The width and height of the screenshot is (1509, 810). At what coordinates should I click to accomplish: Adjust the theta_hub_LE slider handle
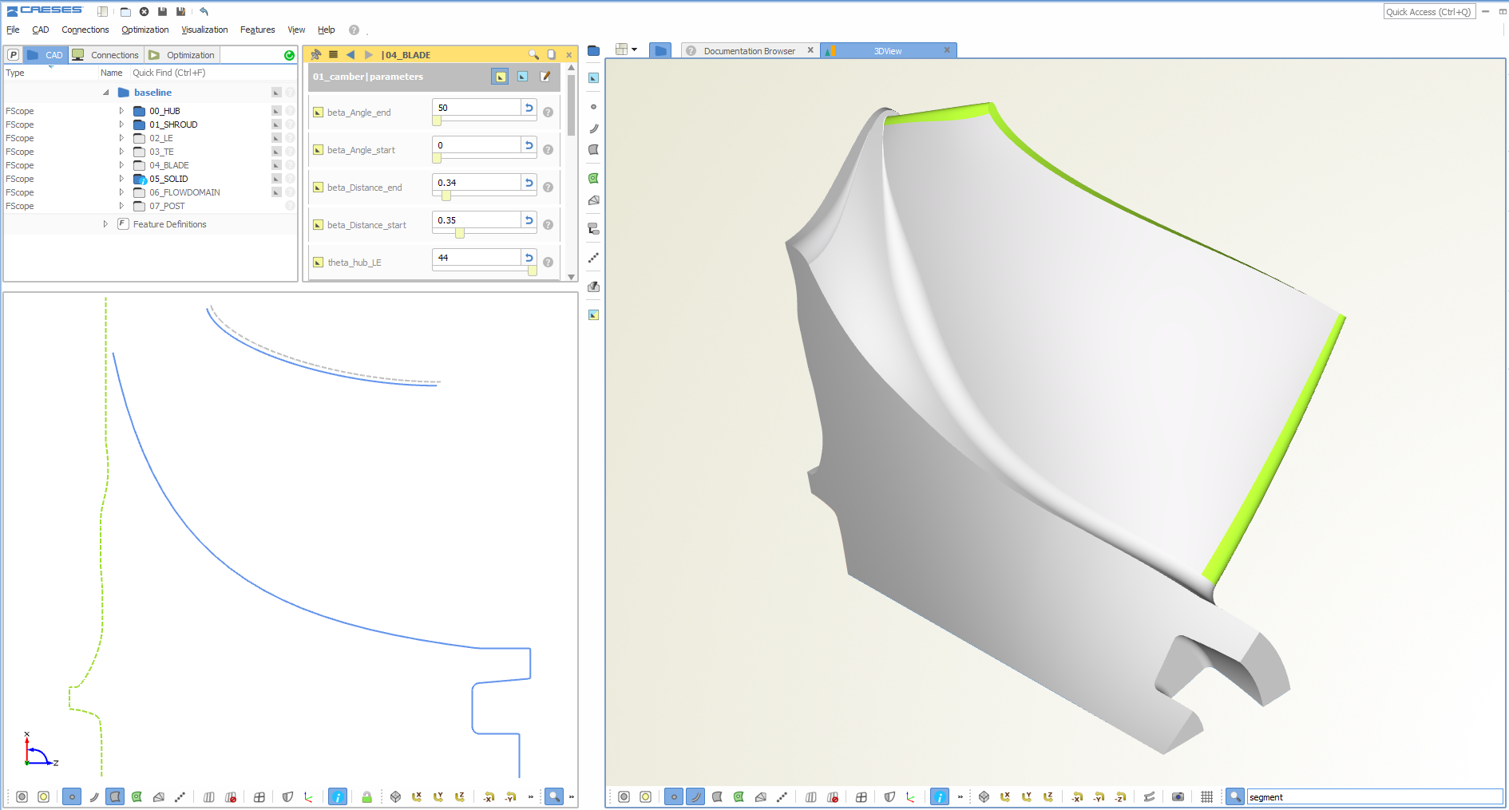pos(533,271)
